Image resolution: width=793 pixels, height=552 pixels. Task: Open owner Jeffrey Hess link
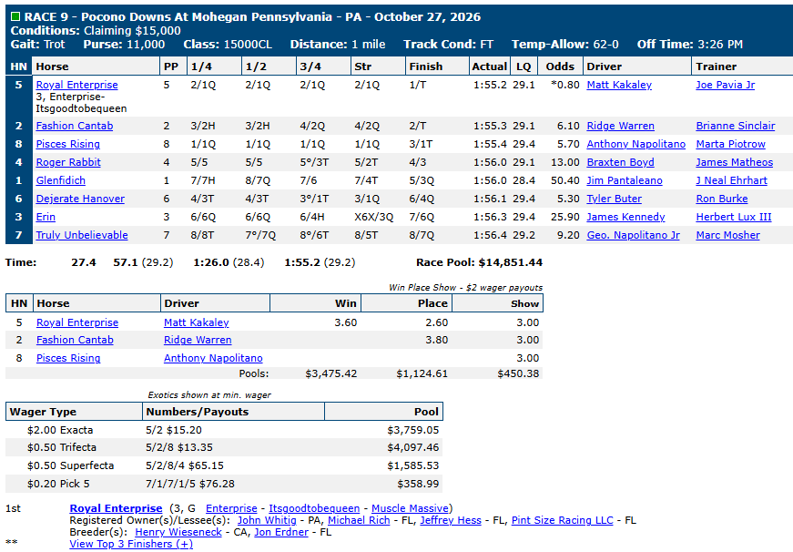pyautogui.click(x=451, y=520)
